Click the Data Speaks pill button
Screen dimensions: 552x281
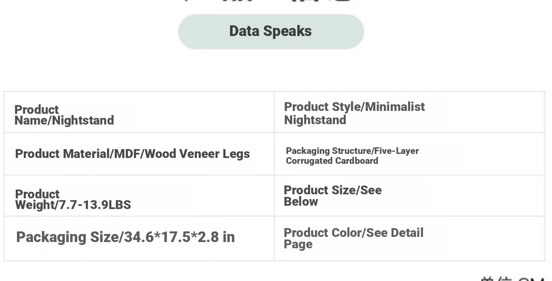click(271, 32)
